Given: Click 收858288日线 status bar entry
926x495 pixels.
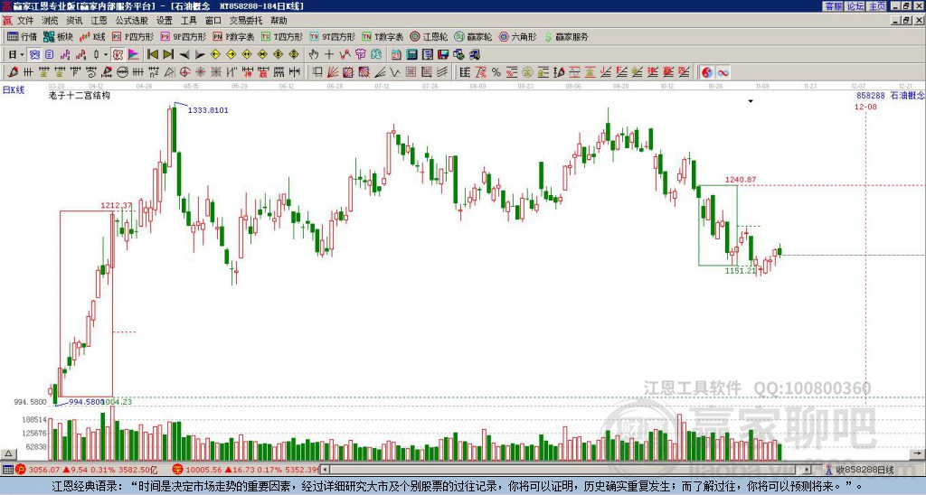Looking at the screenshot, I should tap(860, 470).
